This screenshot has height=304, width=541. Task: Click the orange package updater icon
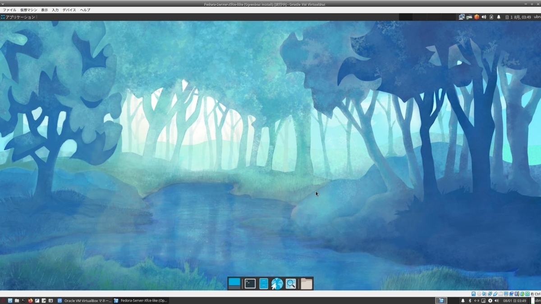[477, 17]
